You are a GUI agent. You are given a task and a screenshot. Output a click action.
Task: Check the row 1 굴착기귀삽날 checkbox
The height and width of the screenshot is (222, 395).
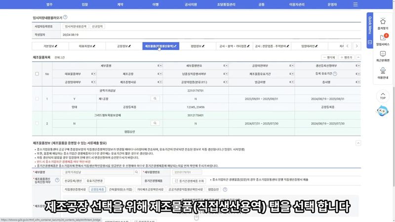[37, 99]
